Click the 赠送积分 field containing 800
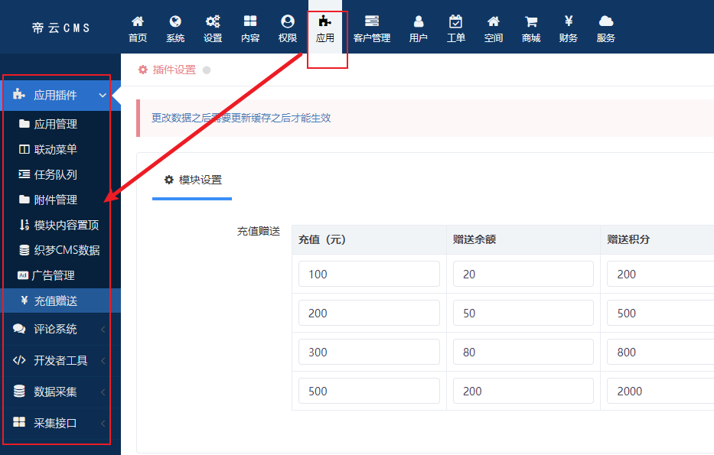The width and height of the screenshot is (714, 455). (660, 353)
